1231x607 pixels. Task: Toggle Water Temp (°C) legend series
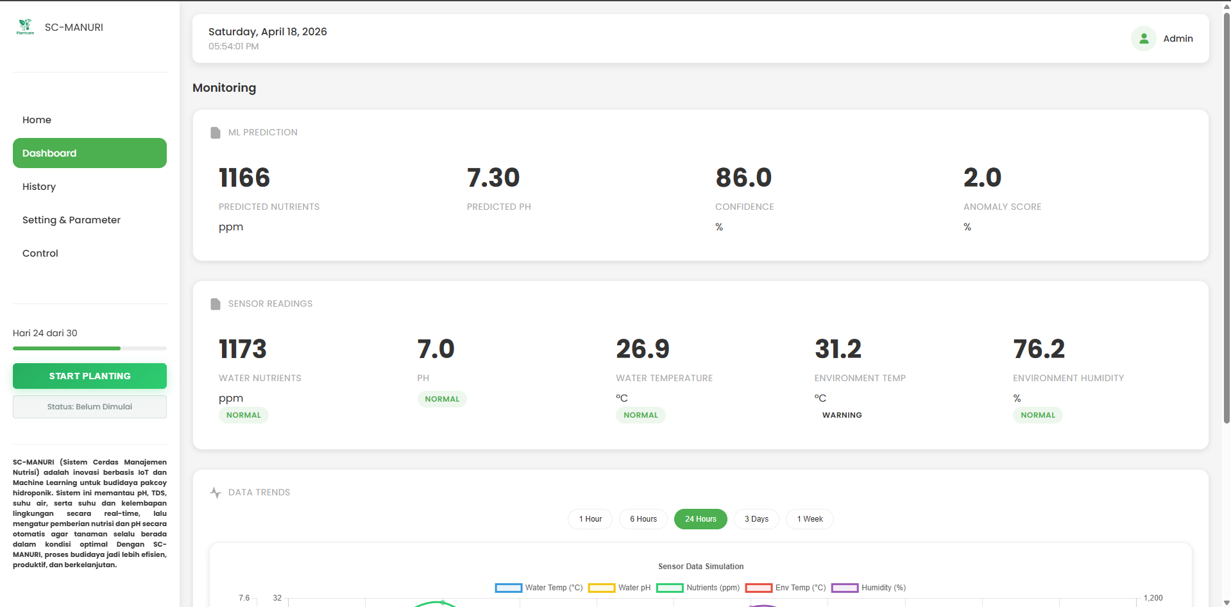[539, 588]
